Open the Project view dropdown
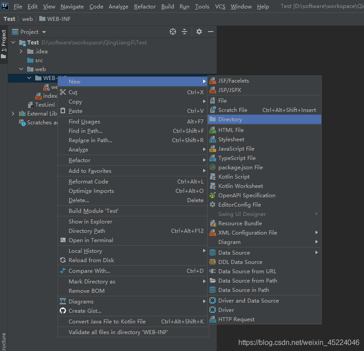 tap(44, 32)
